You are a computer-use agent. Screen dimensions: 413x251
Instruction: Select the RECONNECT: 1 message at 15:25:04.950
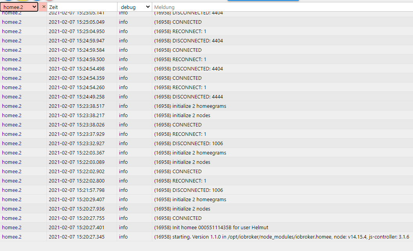point(180,31)
